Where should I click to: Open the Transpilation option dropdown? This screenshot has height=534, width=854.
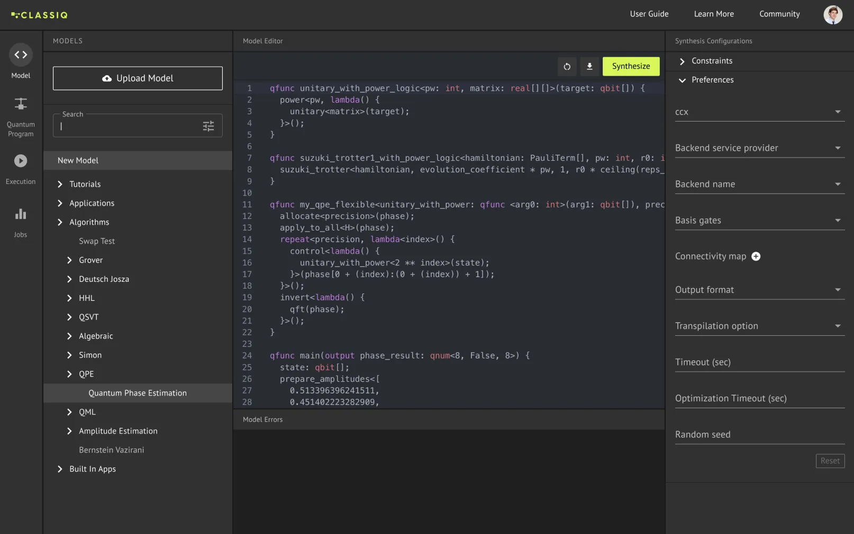coord(759,326)
